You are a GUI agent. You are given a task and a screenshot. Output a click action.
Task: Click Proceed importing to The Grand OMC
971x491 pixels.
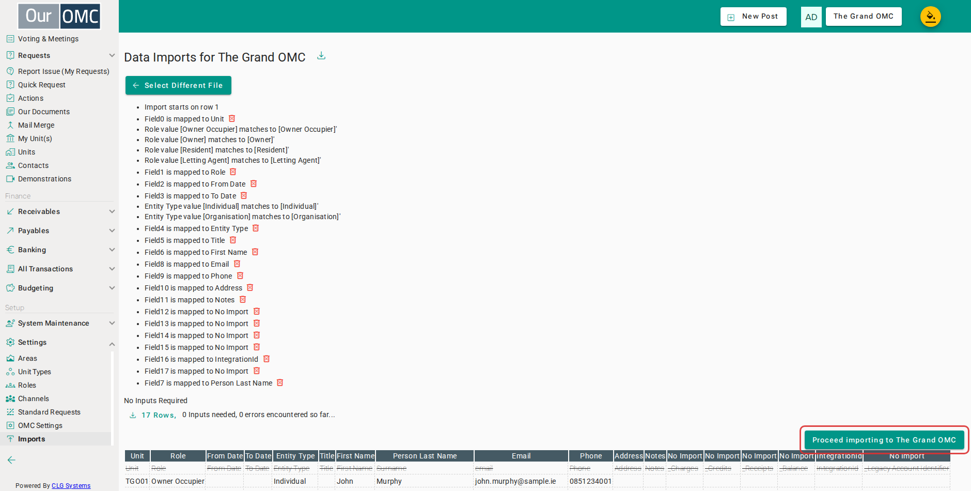[884, 440]
